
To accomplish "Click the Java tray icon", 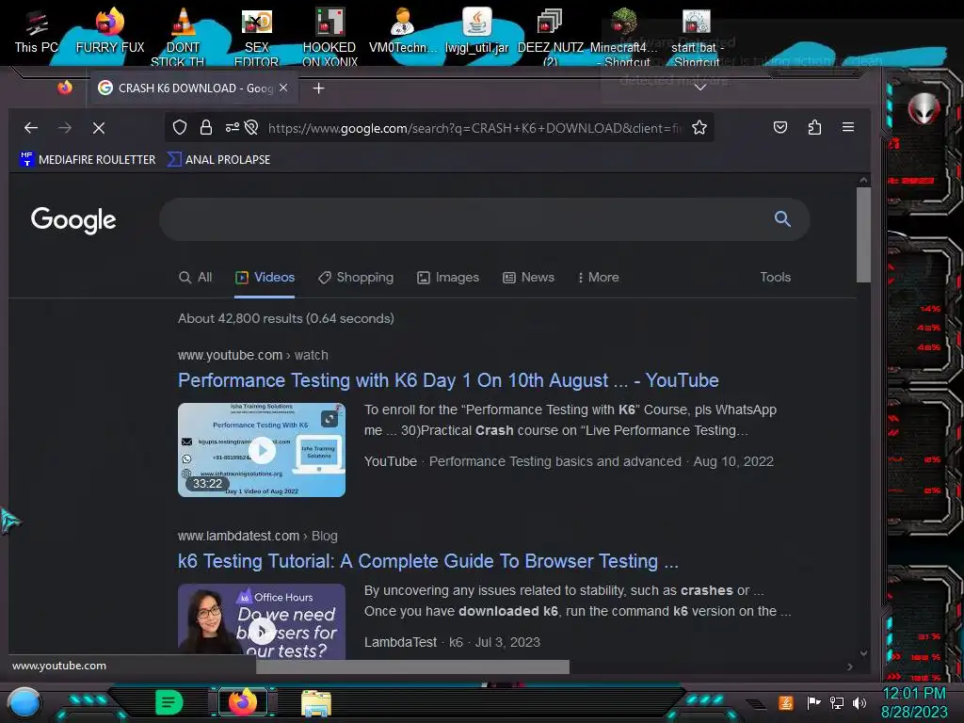I will [786, 702].
